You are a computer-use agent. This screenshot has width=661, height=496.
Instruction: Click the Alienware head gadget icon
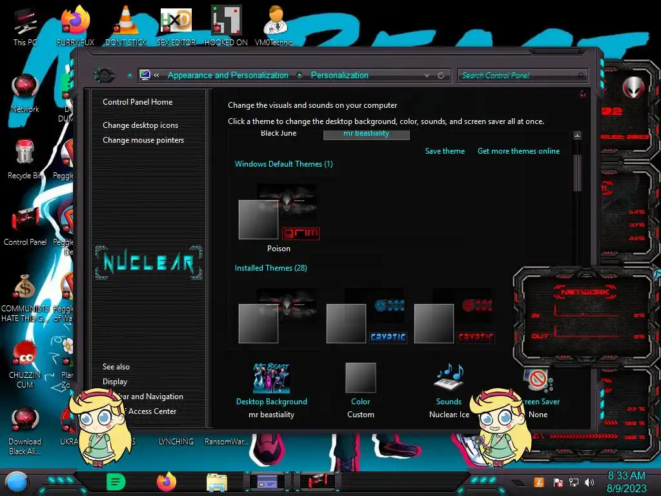[x=633, y=88]
